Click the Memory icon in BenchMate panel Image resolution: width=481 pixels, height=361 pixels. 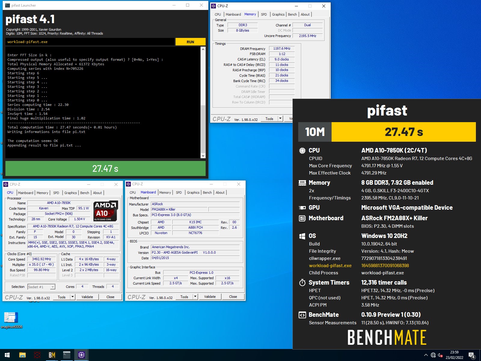point(302,183)
